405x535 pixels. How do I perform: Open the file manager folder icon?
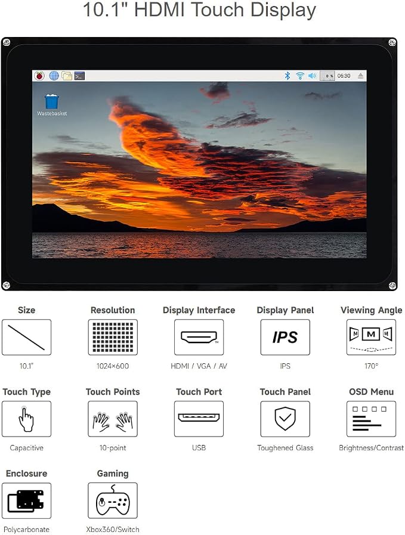67,76
